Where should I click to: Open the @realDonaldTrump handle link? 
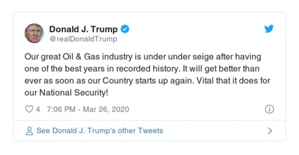tap(83, 39)
